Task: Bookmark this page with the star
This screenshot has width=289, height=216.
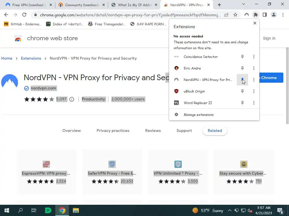Action: (235, 15)
